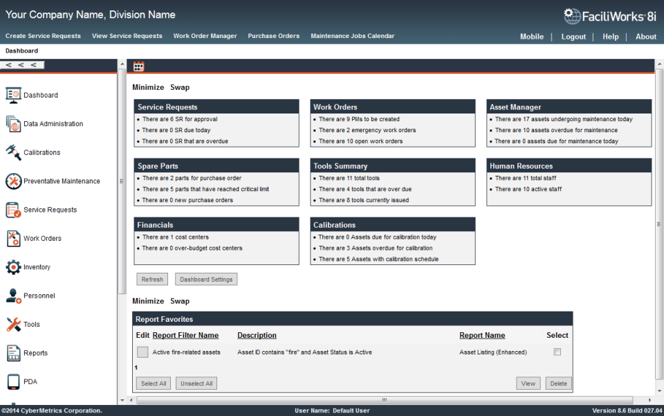Open the Dashboard sidebar icon
Screen dimensions: 664x416
[13, 95]
